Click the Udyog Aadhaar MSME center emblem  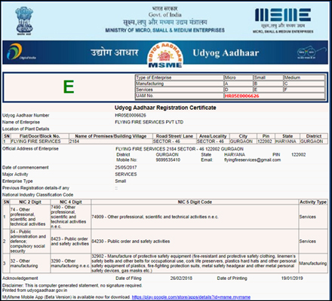point(165,55)
